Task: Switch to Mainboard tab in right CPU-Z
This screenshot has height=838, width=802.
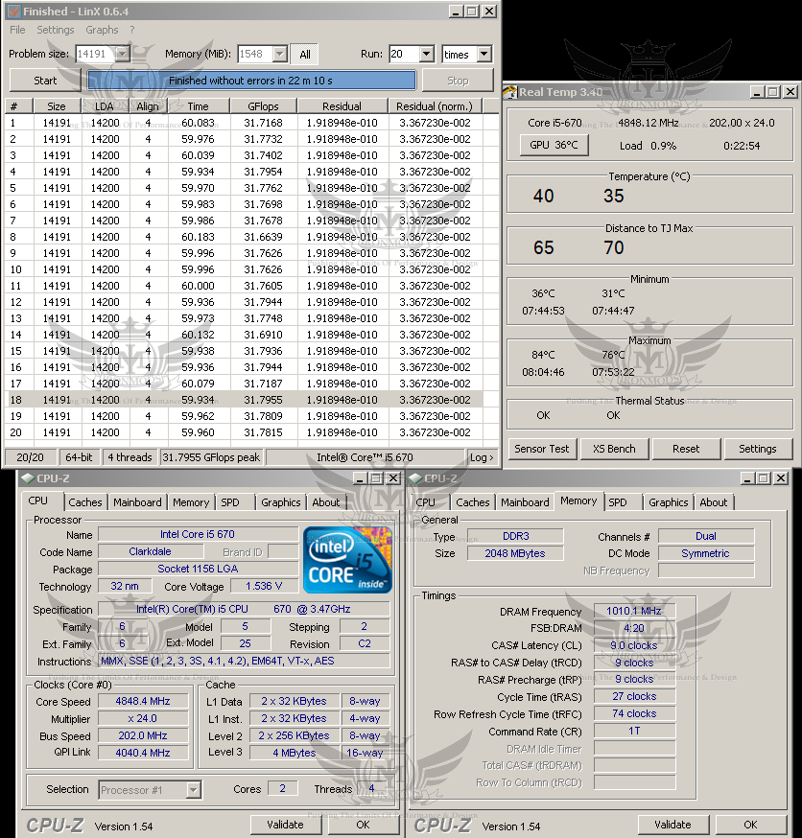Action: (x=525, y=502)
